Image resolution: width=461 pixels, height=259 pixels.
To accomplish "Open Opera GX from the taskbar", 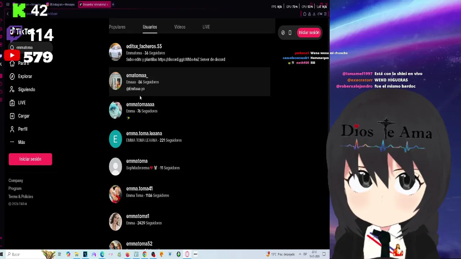I will click(187, 254).
